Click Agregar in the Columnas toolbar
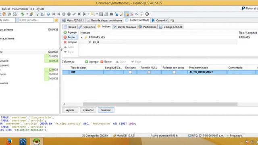258x145 pixels. [x=92, y=62]
